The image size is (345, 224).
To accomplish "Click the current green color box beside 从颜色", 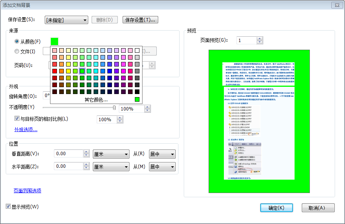I will (54, 41).
